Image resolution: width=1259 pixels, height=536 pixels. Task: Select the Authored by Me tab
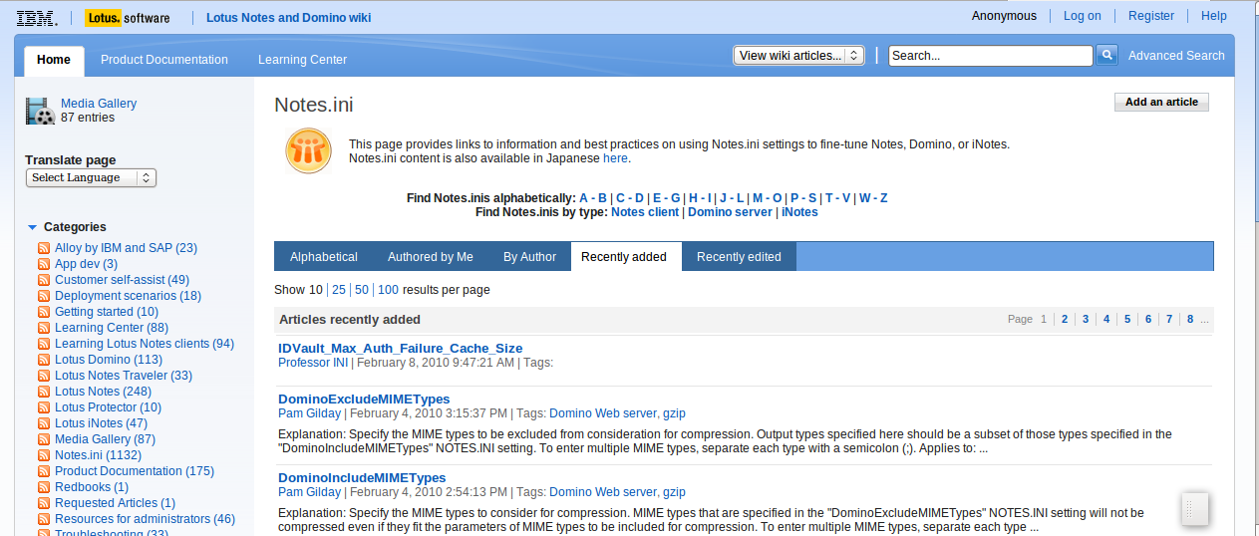pyautogui.click(x=431, y=257)
